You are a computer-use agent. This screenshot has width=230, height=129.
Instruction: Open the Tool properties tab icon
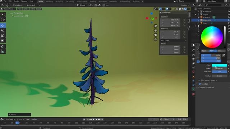click(x=193, y=50)
